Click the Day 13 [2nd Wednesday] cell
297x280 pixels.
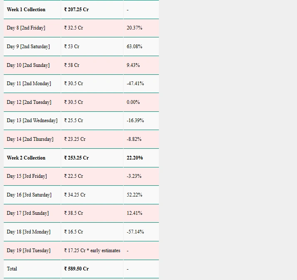(32, 120)
